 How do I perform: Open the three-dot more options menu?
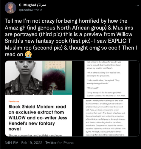tap(137, 5)
